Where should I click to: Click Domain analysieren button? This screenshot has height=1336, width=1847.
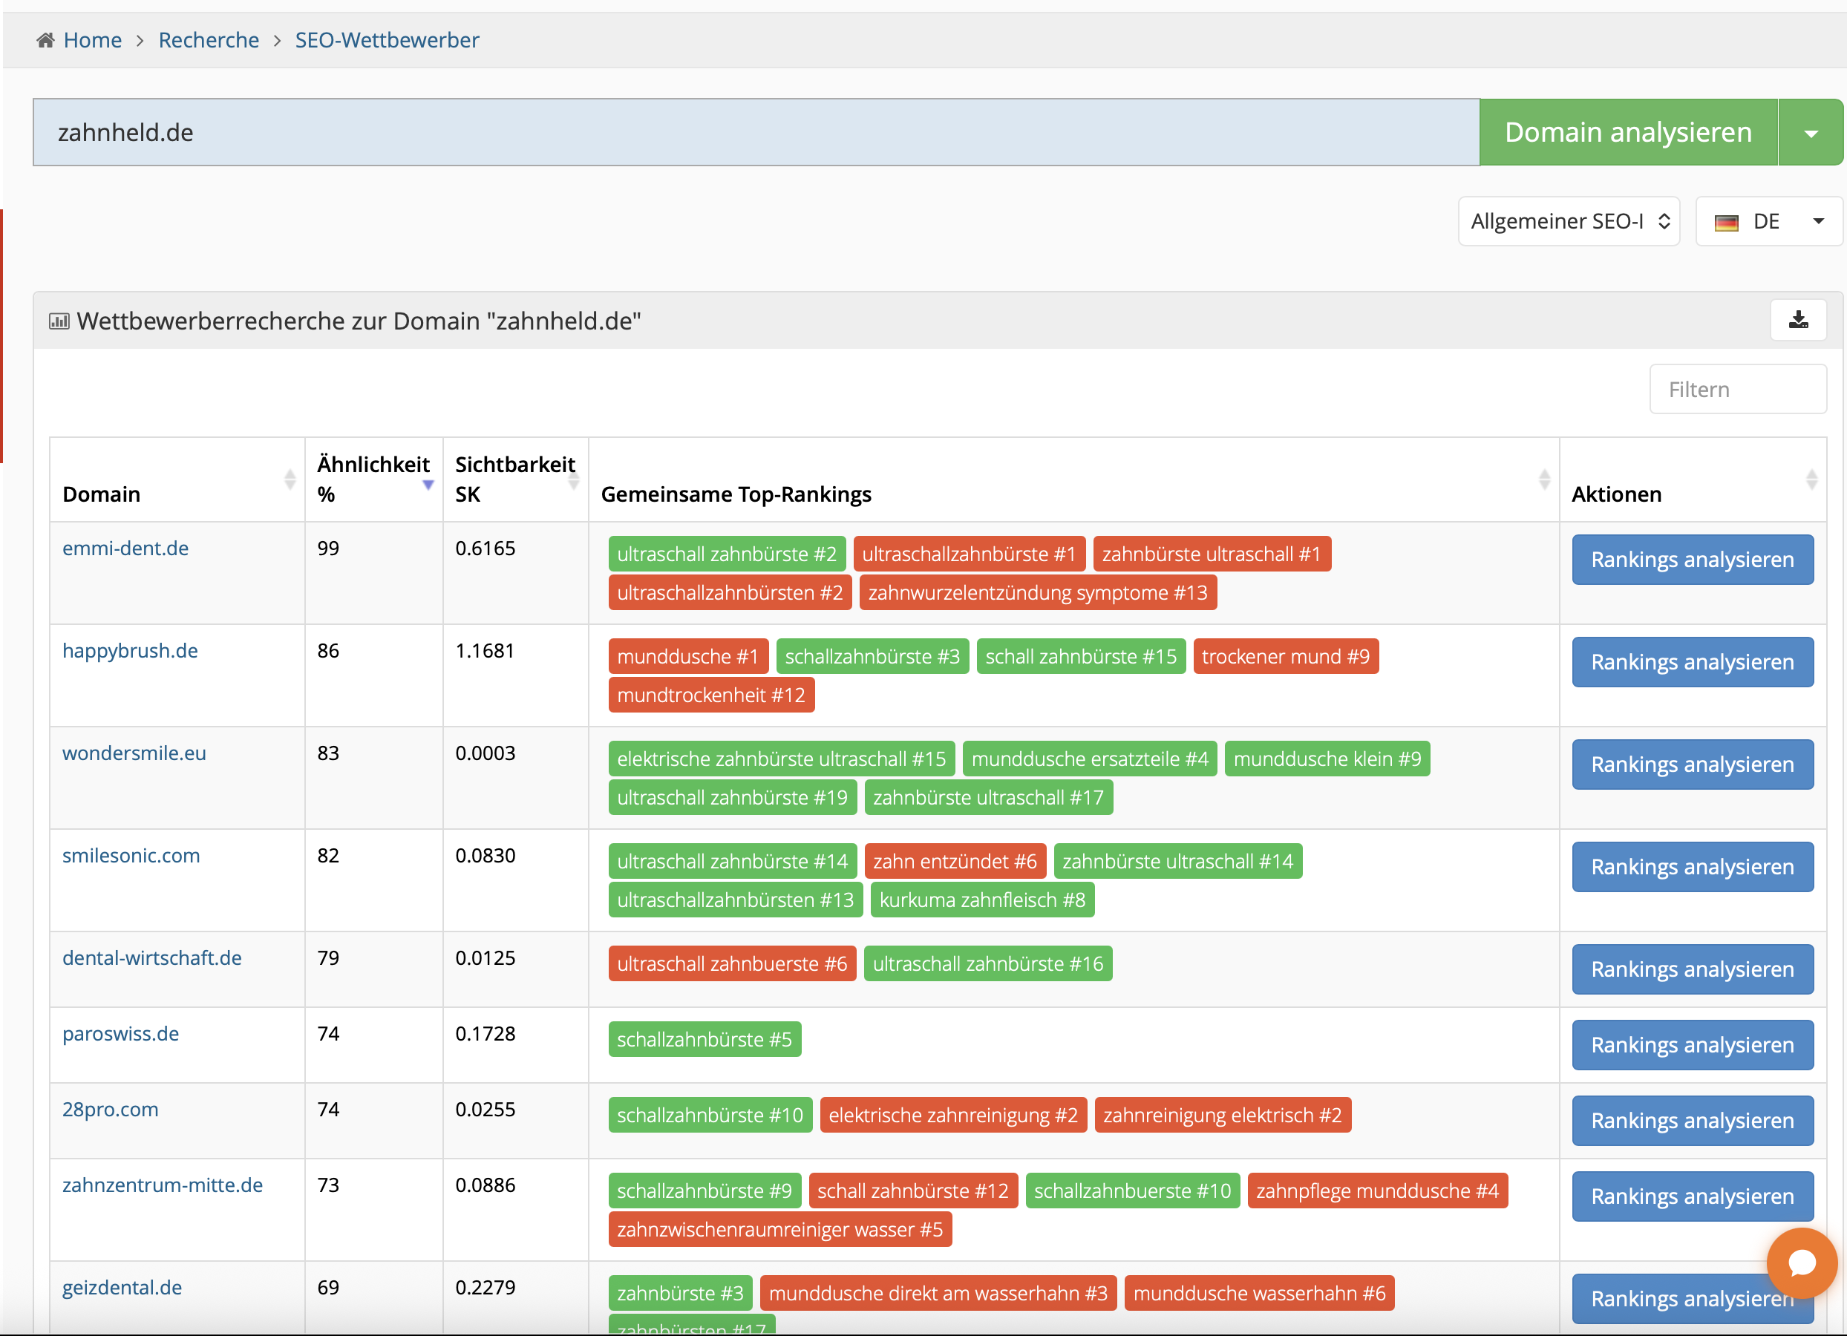click(1628, 133)
